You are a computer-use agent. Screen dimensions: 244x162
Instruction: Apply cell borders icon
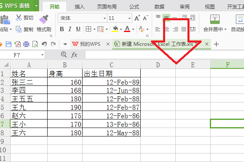coord(88,29)
